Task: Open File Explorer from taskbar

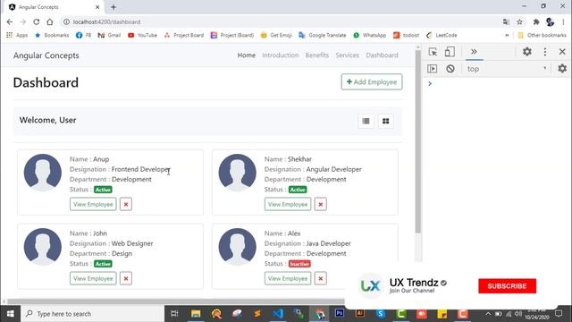Action: 196,314
